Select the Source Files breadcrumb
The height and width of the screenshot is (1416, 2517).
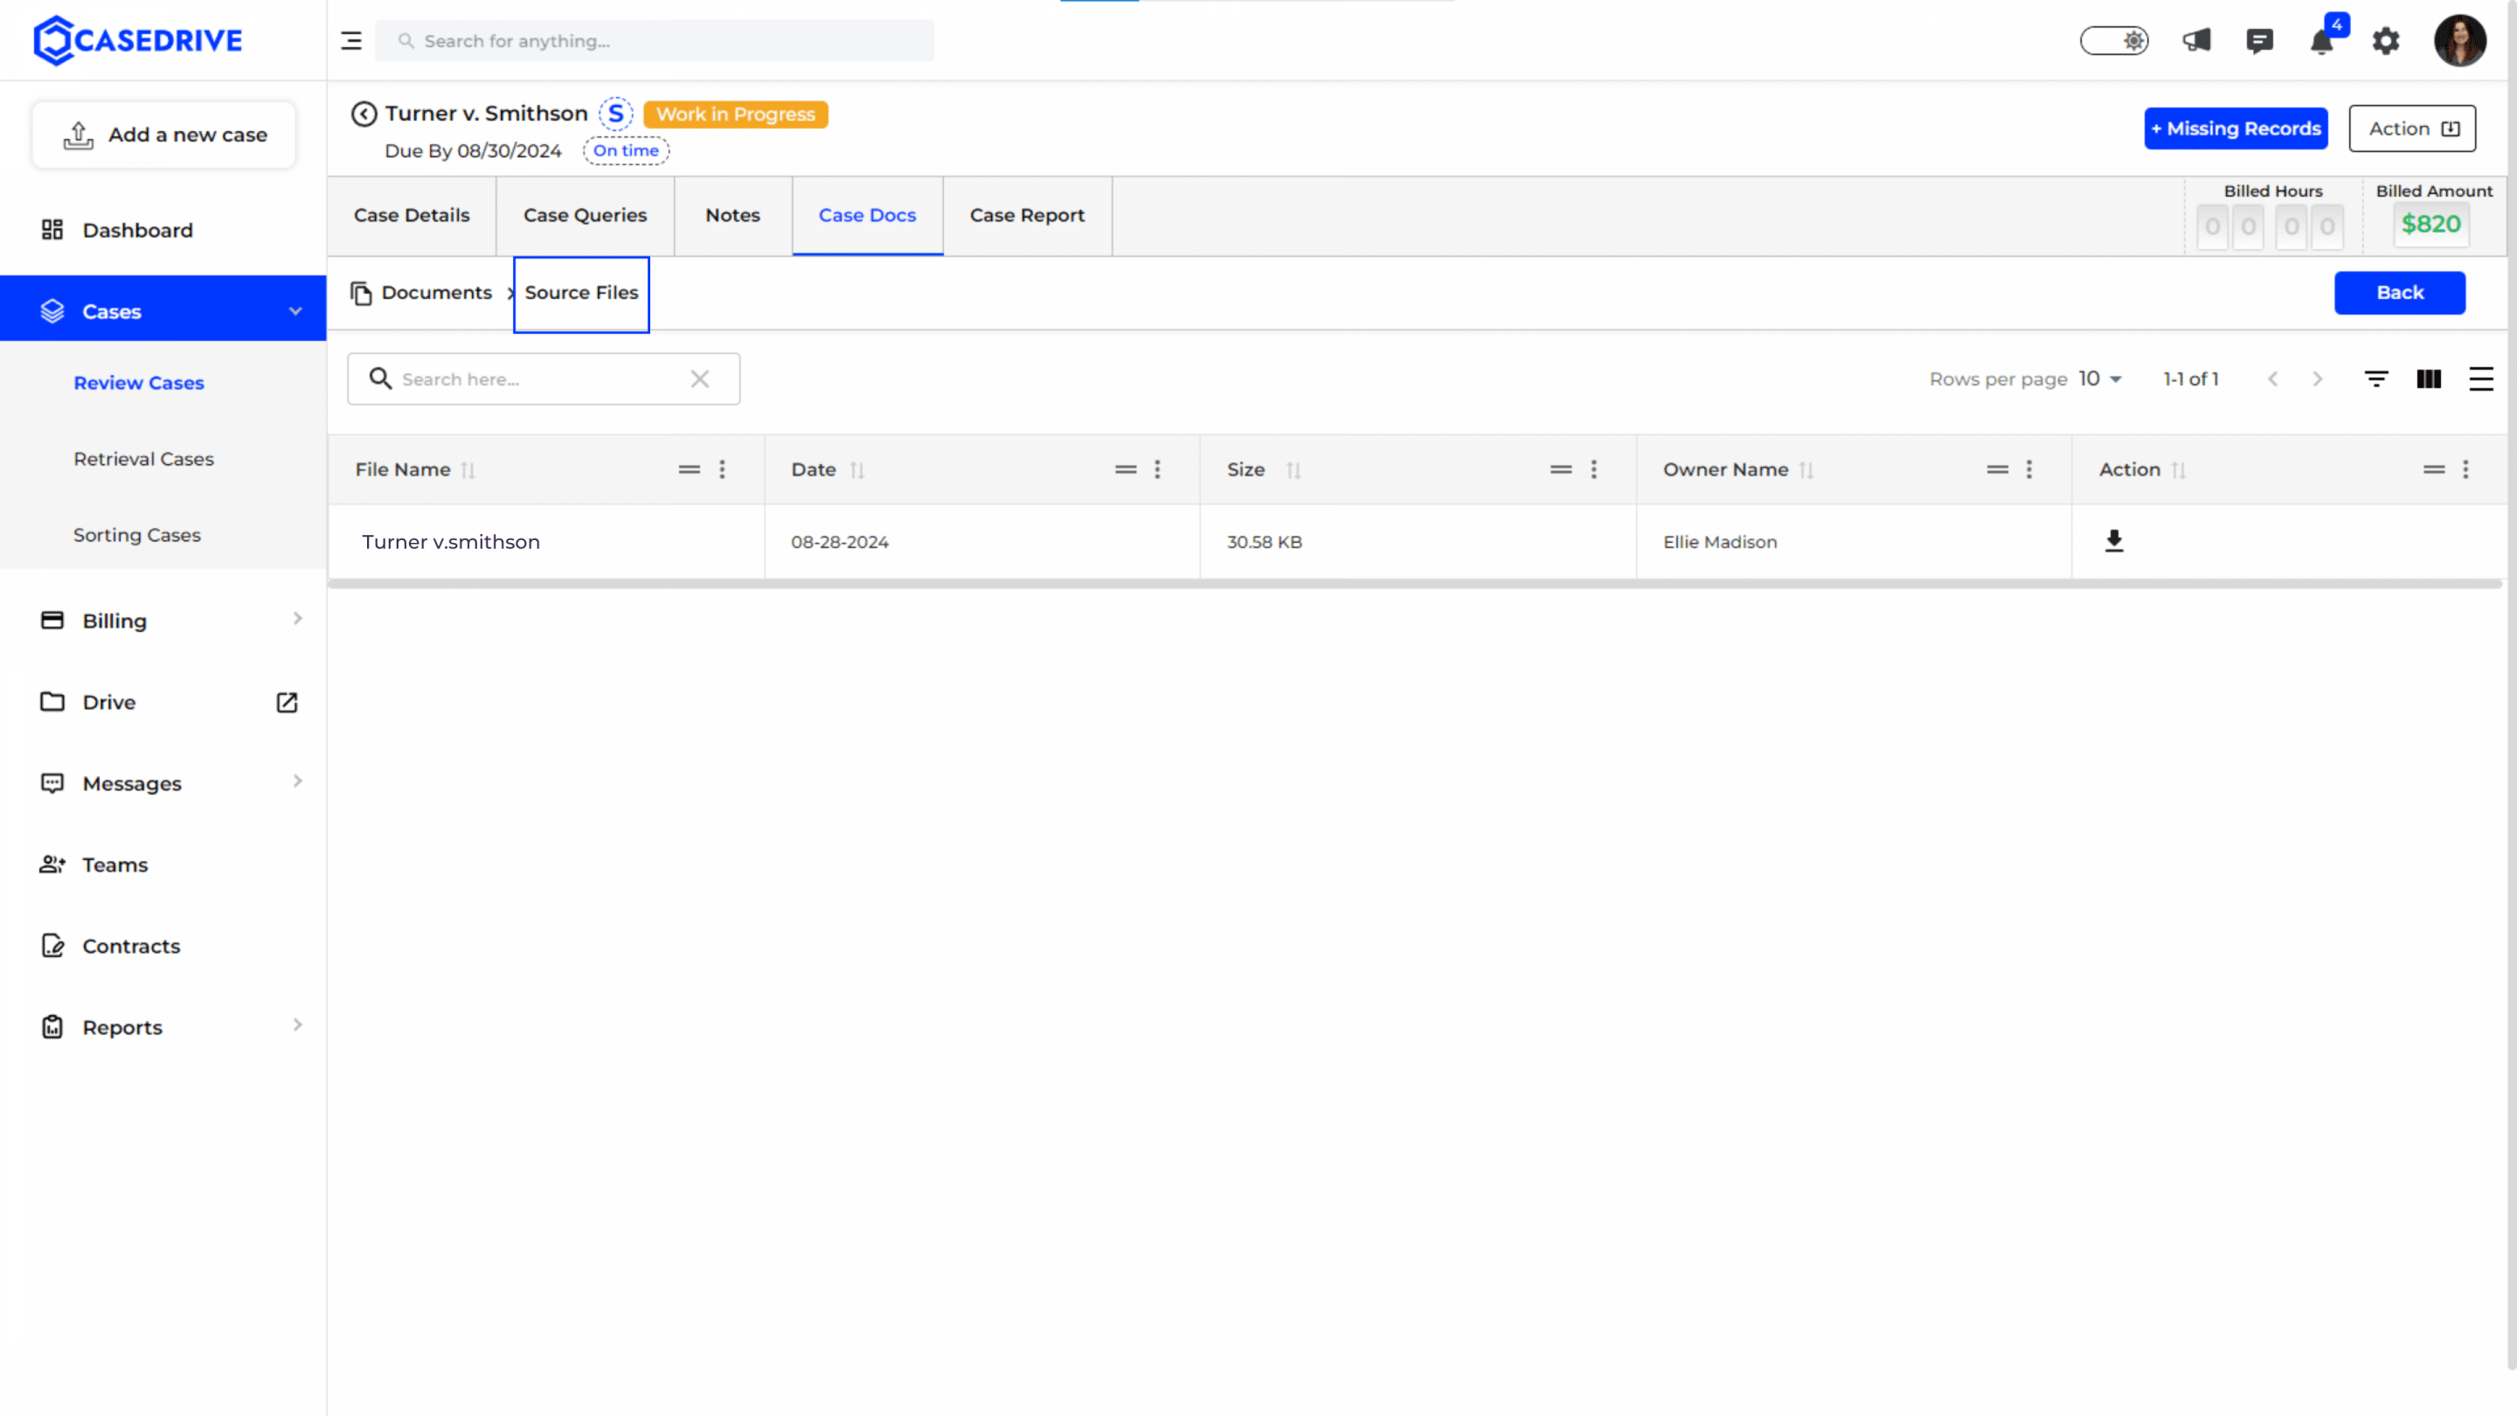coord(581,293)
